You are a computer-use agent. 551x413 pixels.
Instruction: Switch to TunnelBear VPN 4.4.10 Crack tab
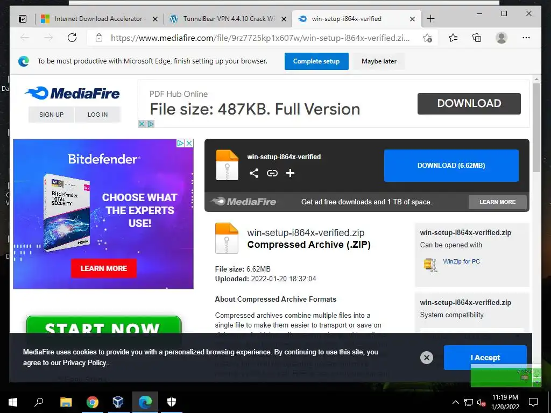(229, 19)
